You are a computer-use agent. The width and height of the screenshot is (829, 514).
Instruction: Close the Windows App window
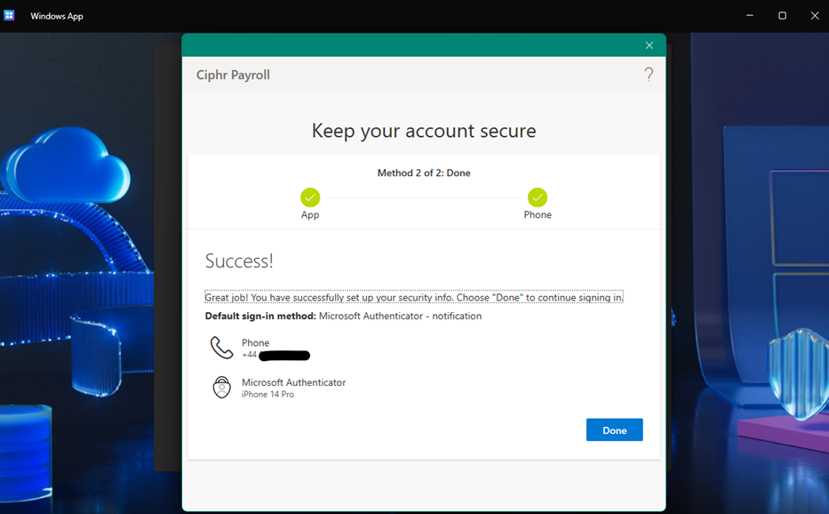point(815,16)
